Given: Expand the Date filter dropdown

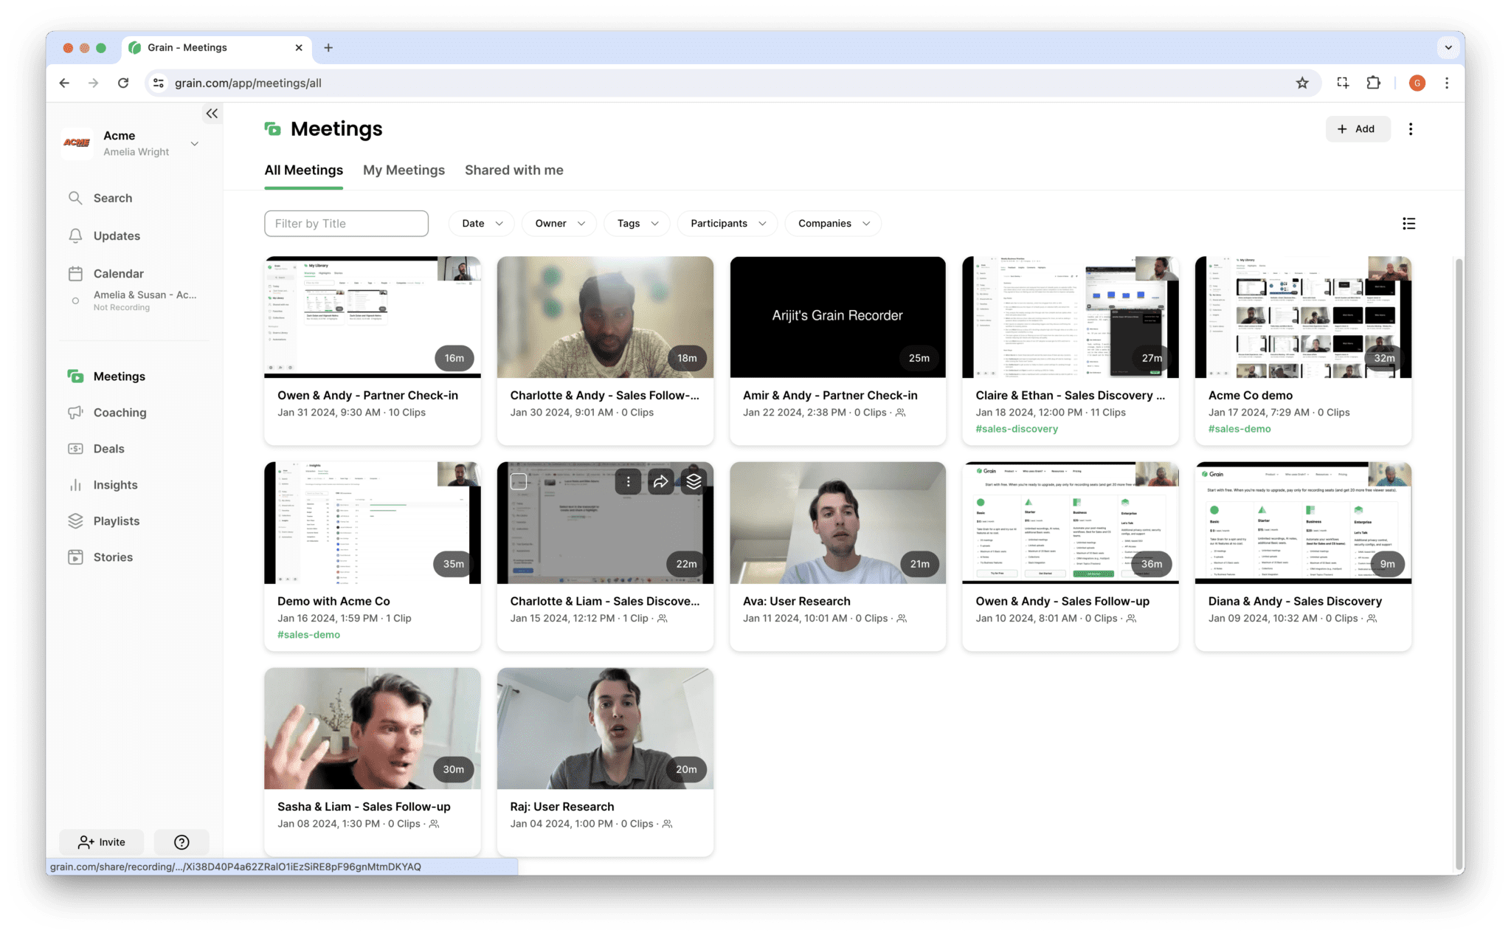Looking at the screenshot, I should pyautogui.click(x=482, y=224).
